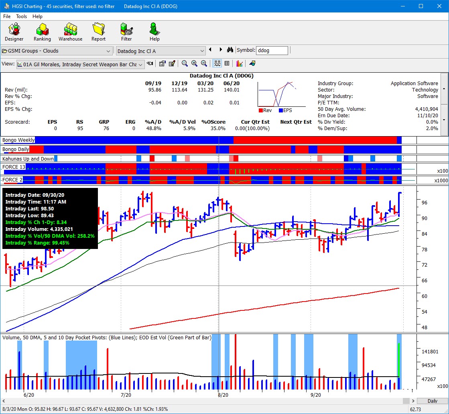Viewport: 449px width, 414px height.
Task: Expand the GSMI Groups - Clouds dropdown
Action: (108, 51)
